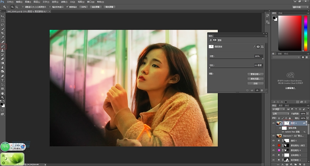Click the zoom-in magnifier in options bar
Viewport: 310px width, 166px height.
click(12, 7)
